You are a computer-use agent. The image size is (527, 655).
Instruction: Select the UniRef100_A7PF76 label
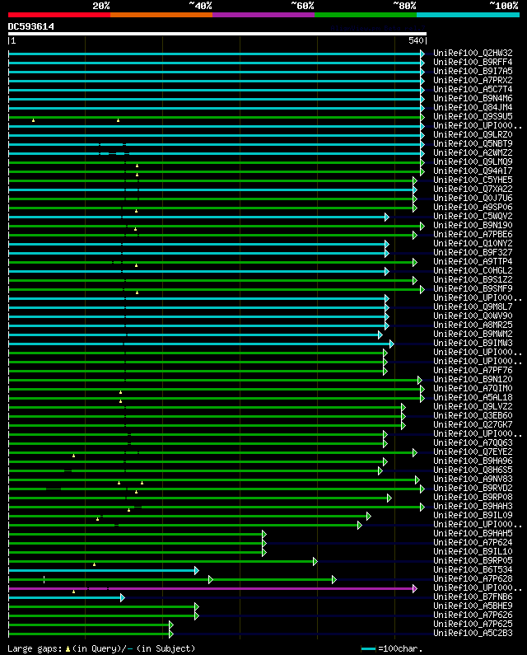pos(473,370)
